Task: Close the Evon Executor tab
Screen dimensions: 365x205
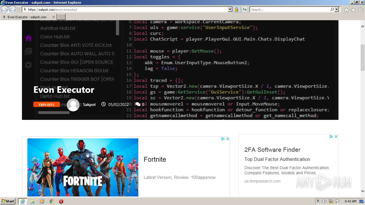Action: tap(53, 17)
